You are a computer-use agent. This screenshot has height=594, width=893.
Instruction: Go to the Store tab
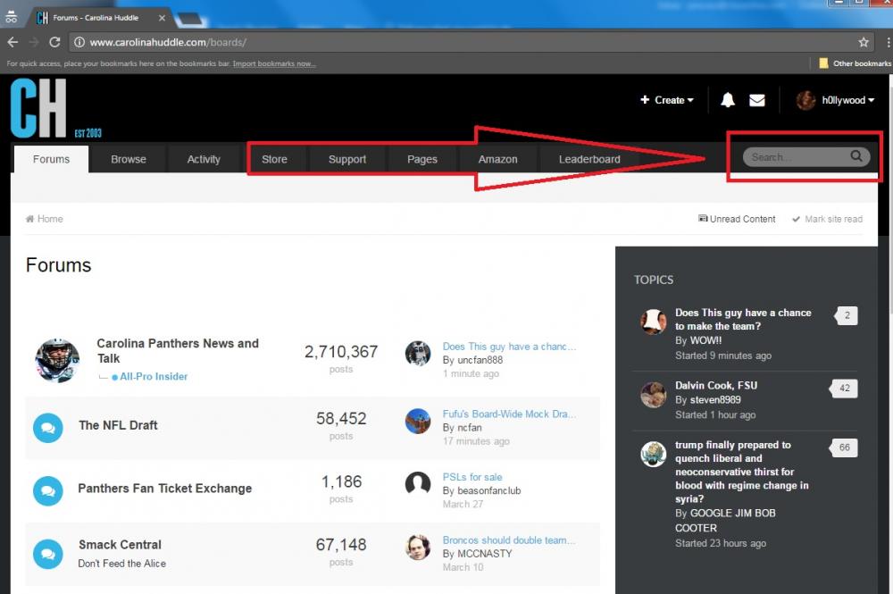tap(274, 160)
